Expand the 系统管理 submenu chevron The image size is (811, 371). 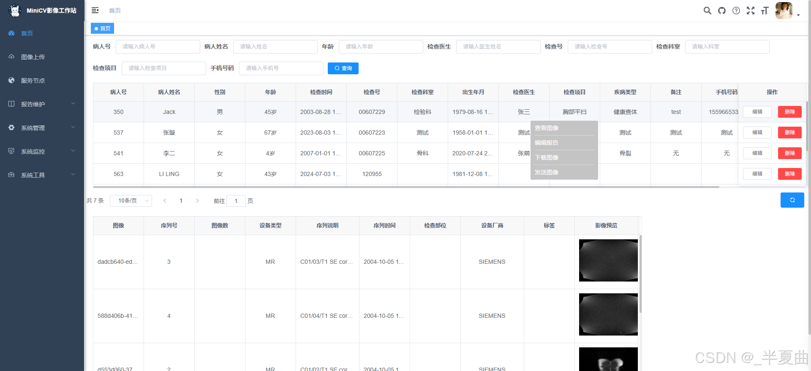tap(73, 127)
